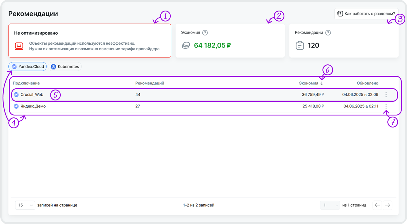
Task: Select the Yandex.Cloud tab
Action: tap(27, 67)
